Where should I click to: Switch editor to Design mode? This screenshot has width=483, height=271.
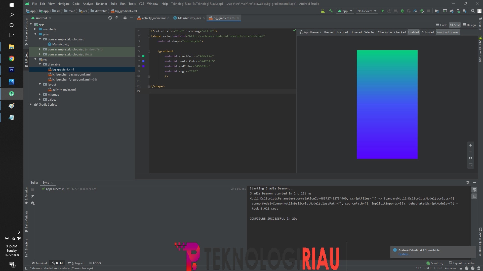click(469, 25)
